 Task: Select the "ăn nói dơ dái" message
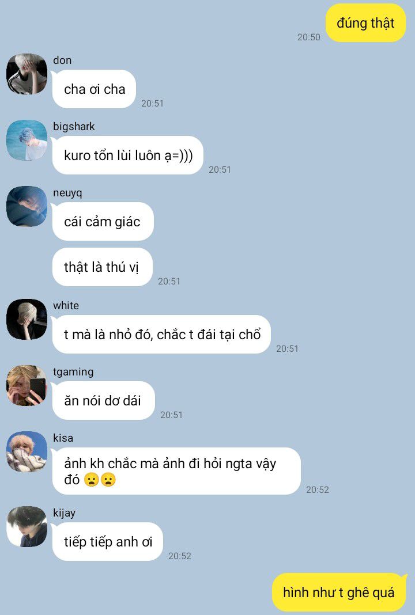[103, 400]
